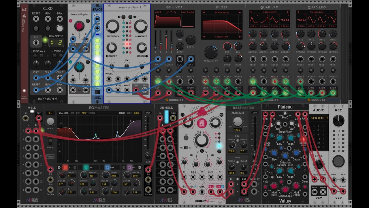Click the RES knob on FILTER module
This screenshot has width=369, height=208.
pos(227,46)
